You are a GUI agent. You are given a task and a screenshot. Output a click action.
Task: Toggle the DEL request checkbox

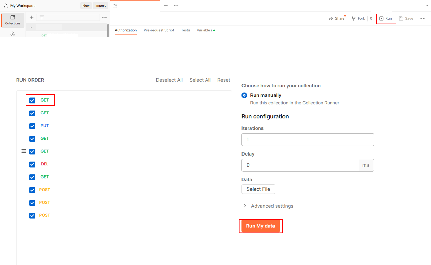click(32, 164)
